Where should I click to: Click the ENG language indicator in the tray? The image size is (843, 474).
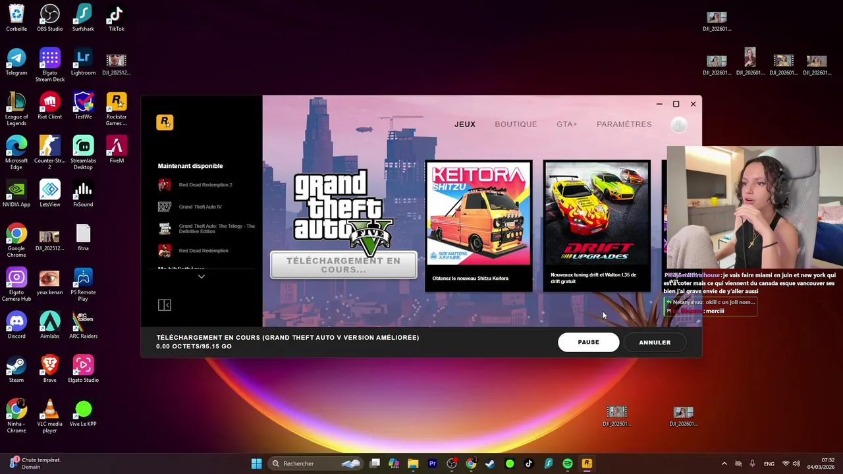point(769,463)
